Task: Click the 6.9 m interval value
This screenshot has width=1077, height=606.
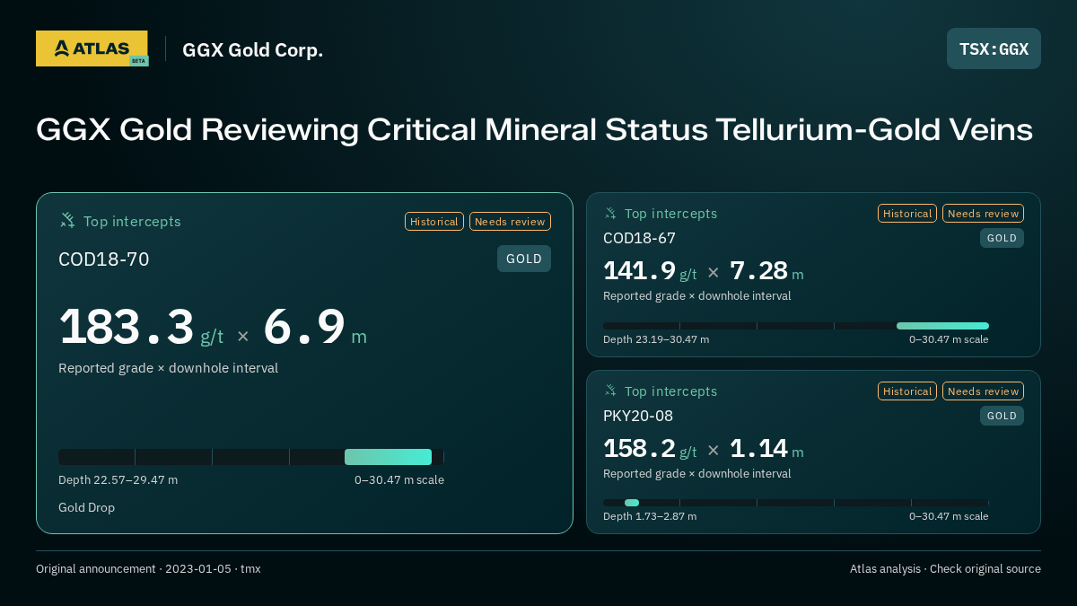Action: click(x=315, y=328)
